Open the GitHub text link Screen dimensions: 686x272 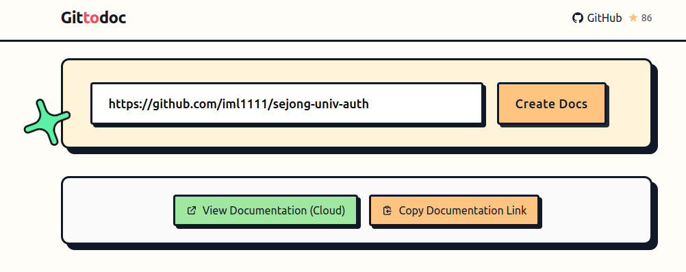click(x=605, y=18)
